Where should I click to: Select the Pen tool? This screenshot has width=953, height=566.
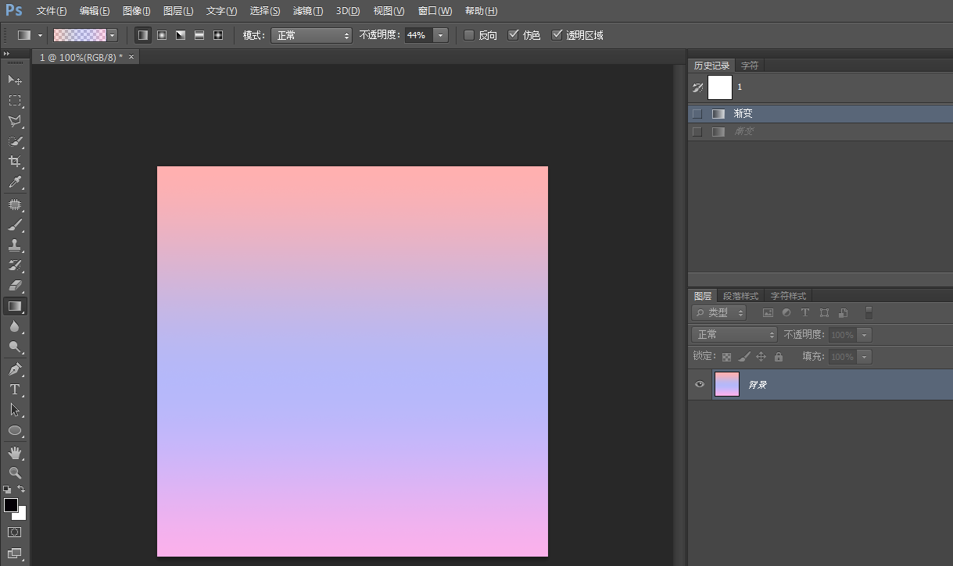pos(14,368)
